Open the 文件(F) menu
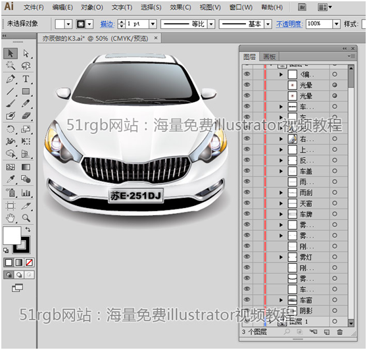 [x=34, y=7]
